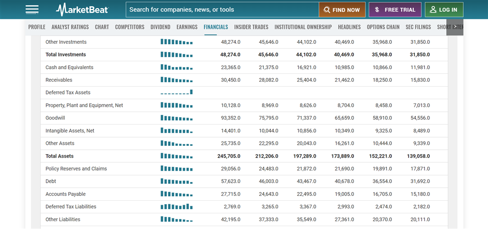Open the Insider Trades tab
This screenshot has width=488, height=229.
tap(251, 27)
